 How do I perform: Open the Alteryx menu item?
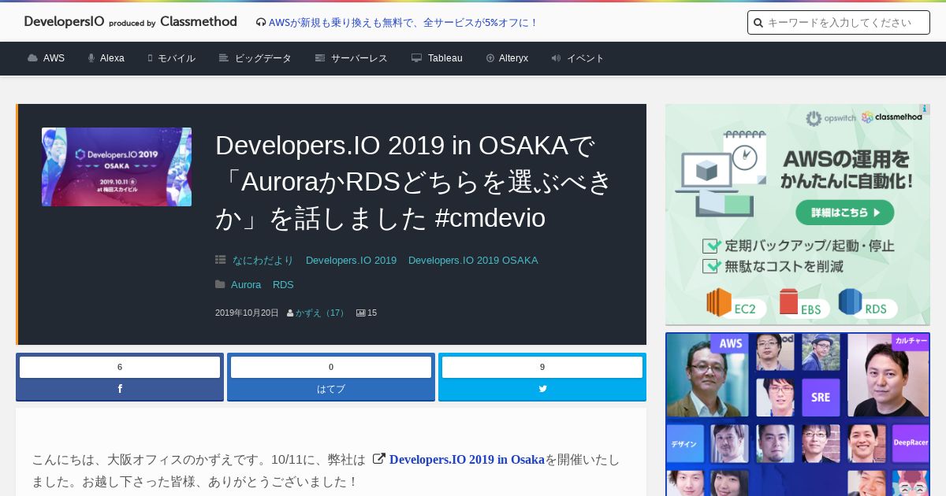(513, 58)
